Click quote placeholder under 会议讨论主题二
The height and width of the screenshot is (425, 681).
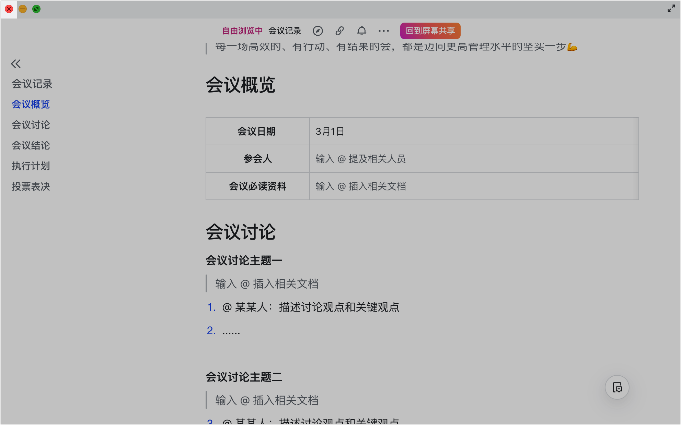[x=267, y=400]
